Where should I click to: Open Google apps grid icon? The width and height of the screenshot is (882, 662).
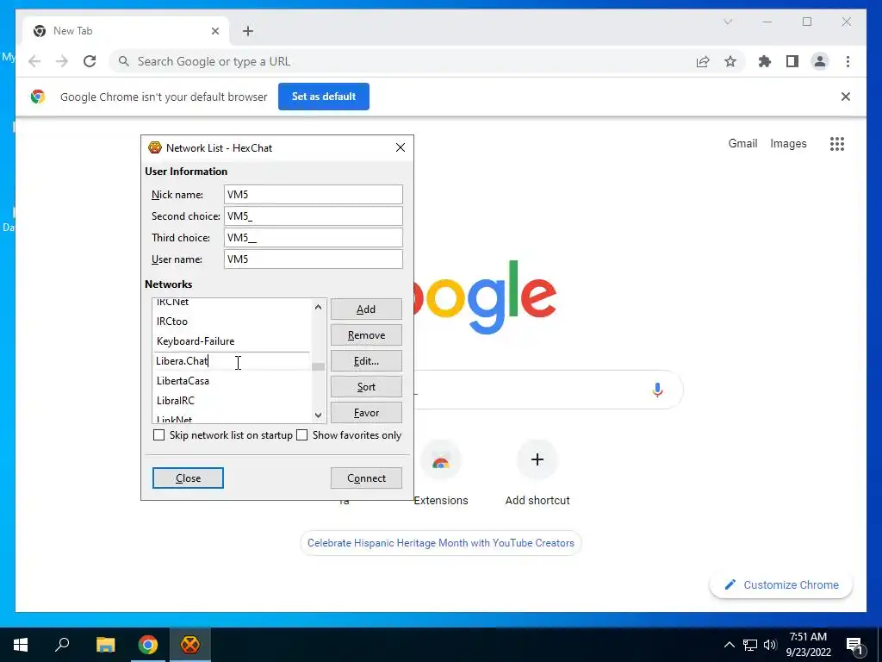837,144
